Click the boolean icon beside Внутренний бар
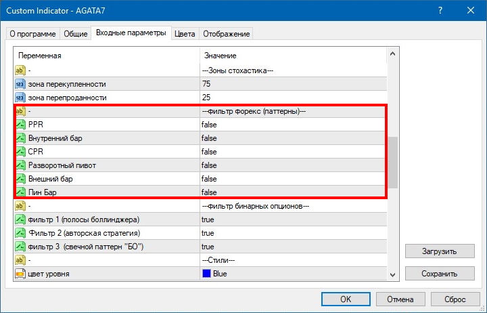 point(20,138)
